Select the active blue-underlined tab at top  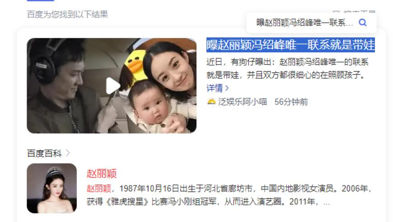click(40, 0)
